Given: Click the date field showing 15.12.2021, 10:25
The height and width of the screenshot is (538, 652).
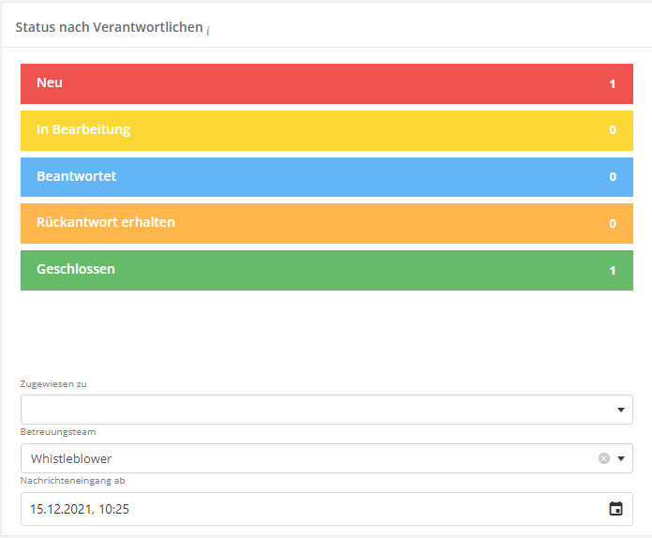Looking at the screenshot, I should click(281, 509).
